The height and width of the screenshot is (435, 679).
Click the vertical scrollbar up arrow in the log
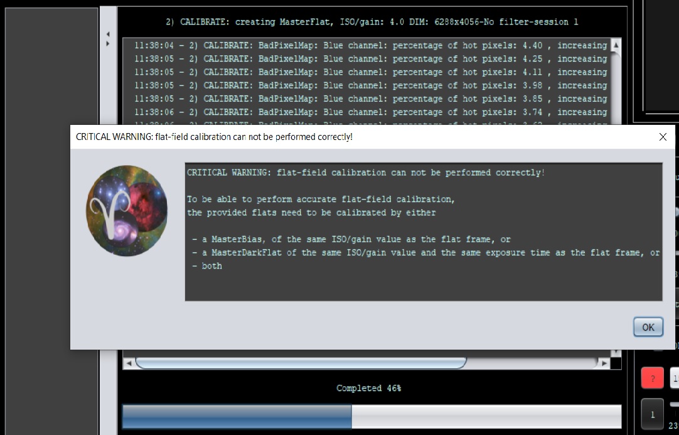coord(616,45)
